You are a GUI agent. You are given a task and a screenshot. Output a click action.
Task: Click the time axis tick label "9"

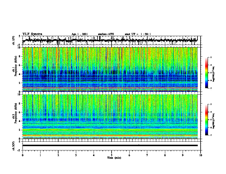pyautogui.click(x=183, y=155)
